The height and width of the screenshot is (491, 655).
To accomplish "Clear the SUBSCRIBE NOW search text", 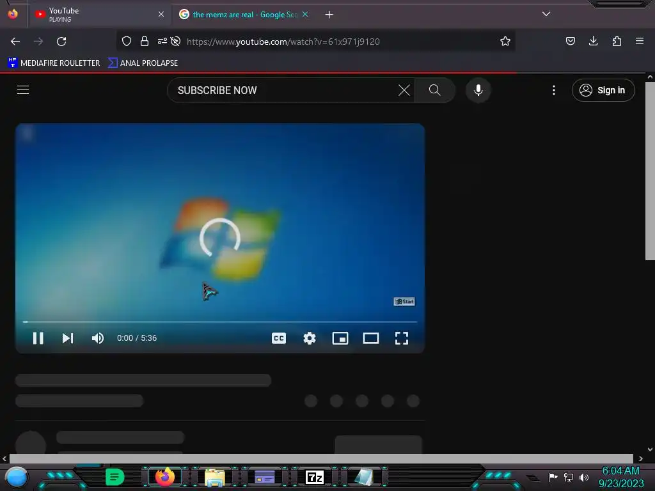I will [x=404, y=90].
